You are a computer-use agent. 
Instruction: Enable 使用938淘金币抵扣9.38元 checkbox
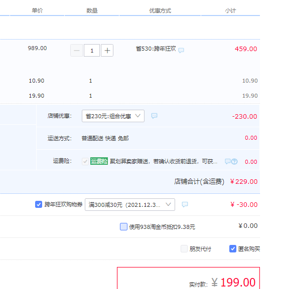(123, 226)
